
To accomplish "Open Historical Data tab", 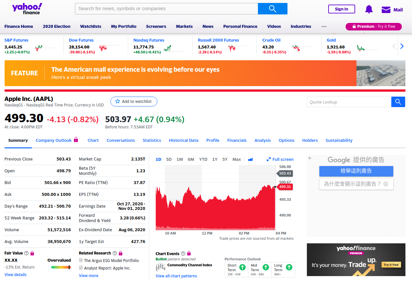I will [184, 140].
